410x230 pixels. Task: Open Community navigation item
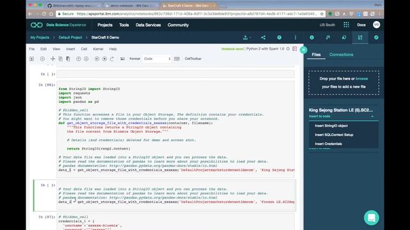point(178,25)
